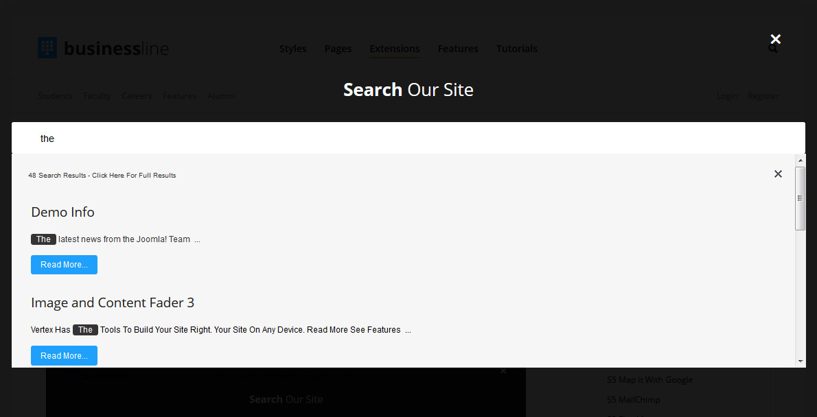The image size is (817, 417).
Task: Select the Students link in the secondary menu
Action: [55, 96]
